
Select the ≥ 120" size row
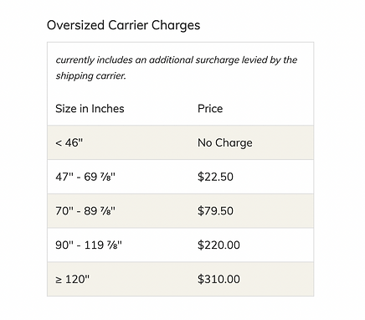coord(180,279)
